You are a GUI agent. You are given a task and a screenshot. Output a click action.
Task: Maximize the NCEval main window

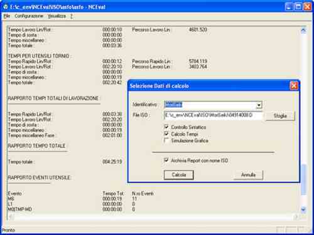(x=298, y=7)
